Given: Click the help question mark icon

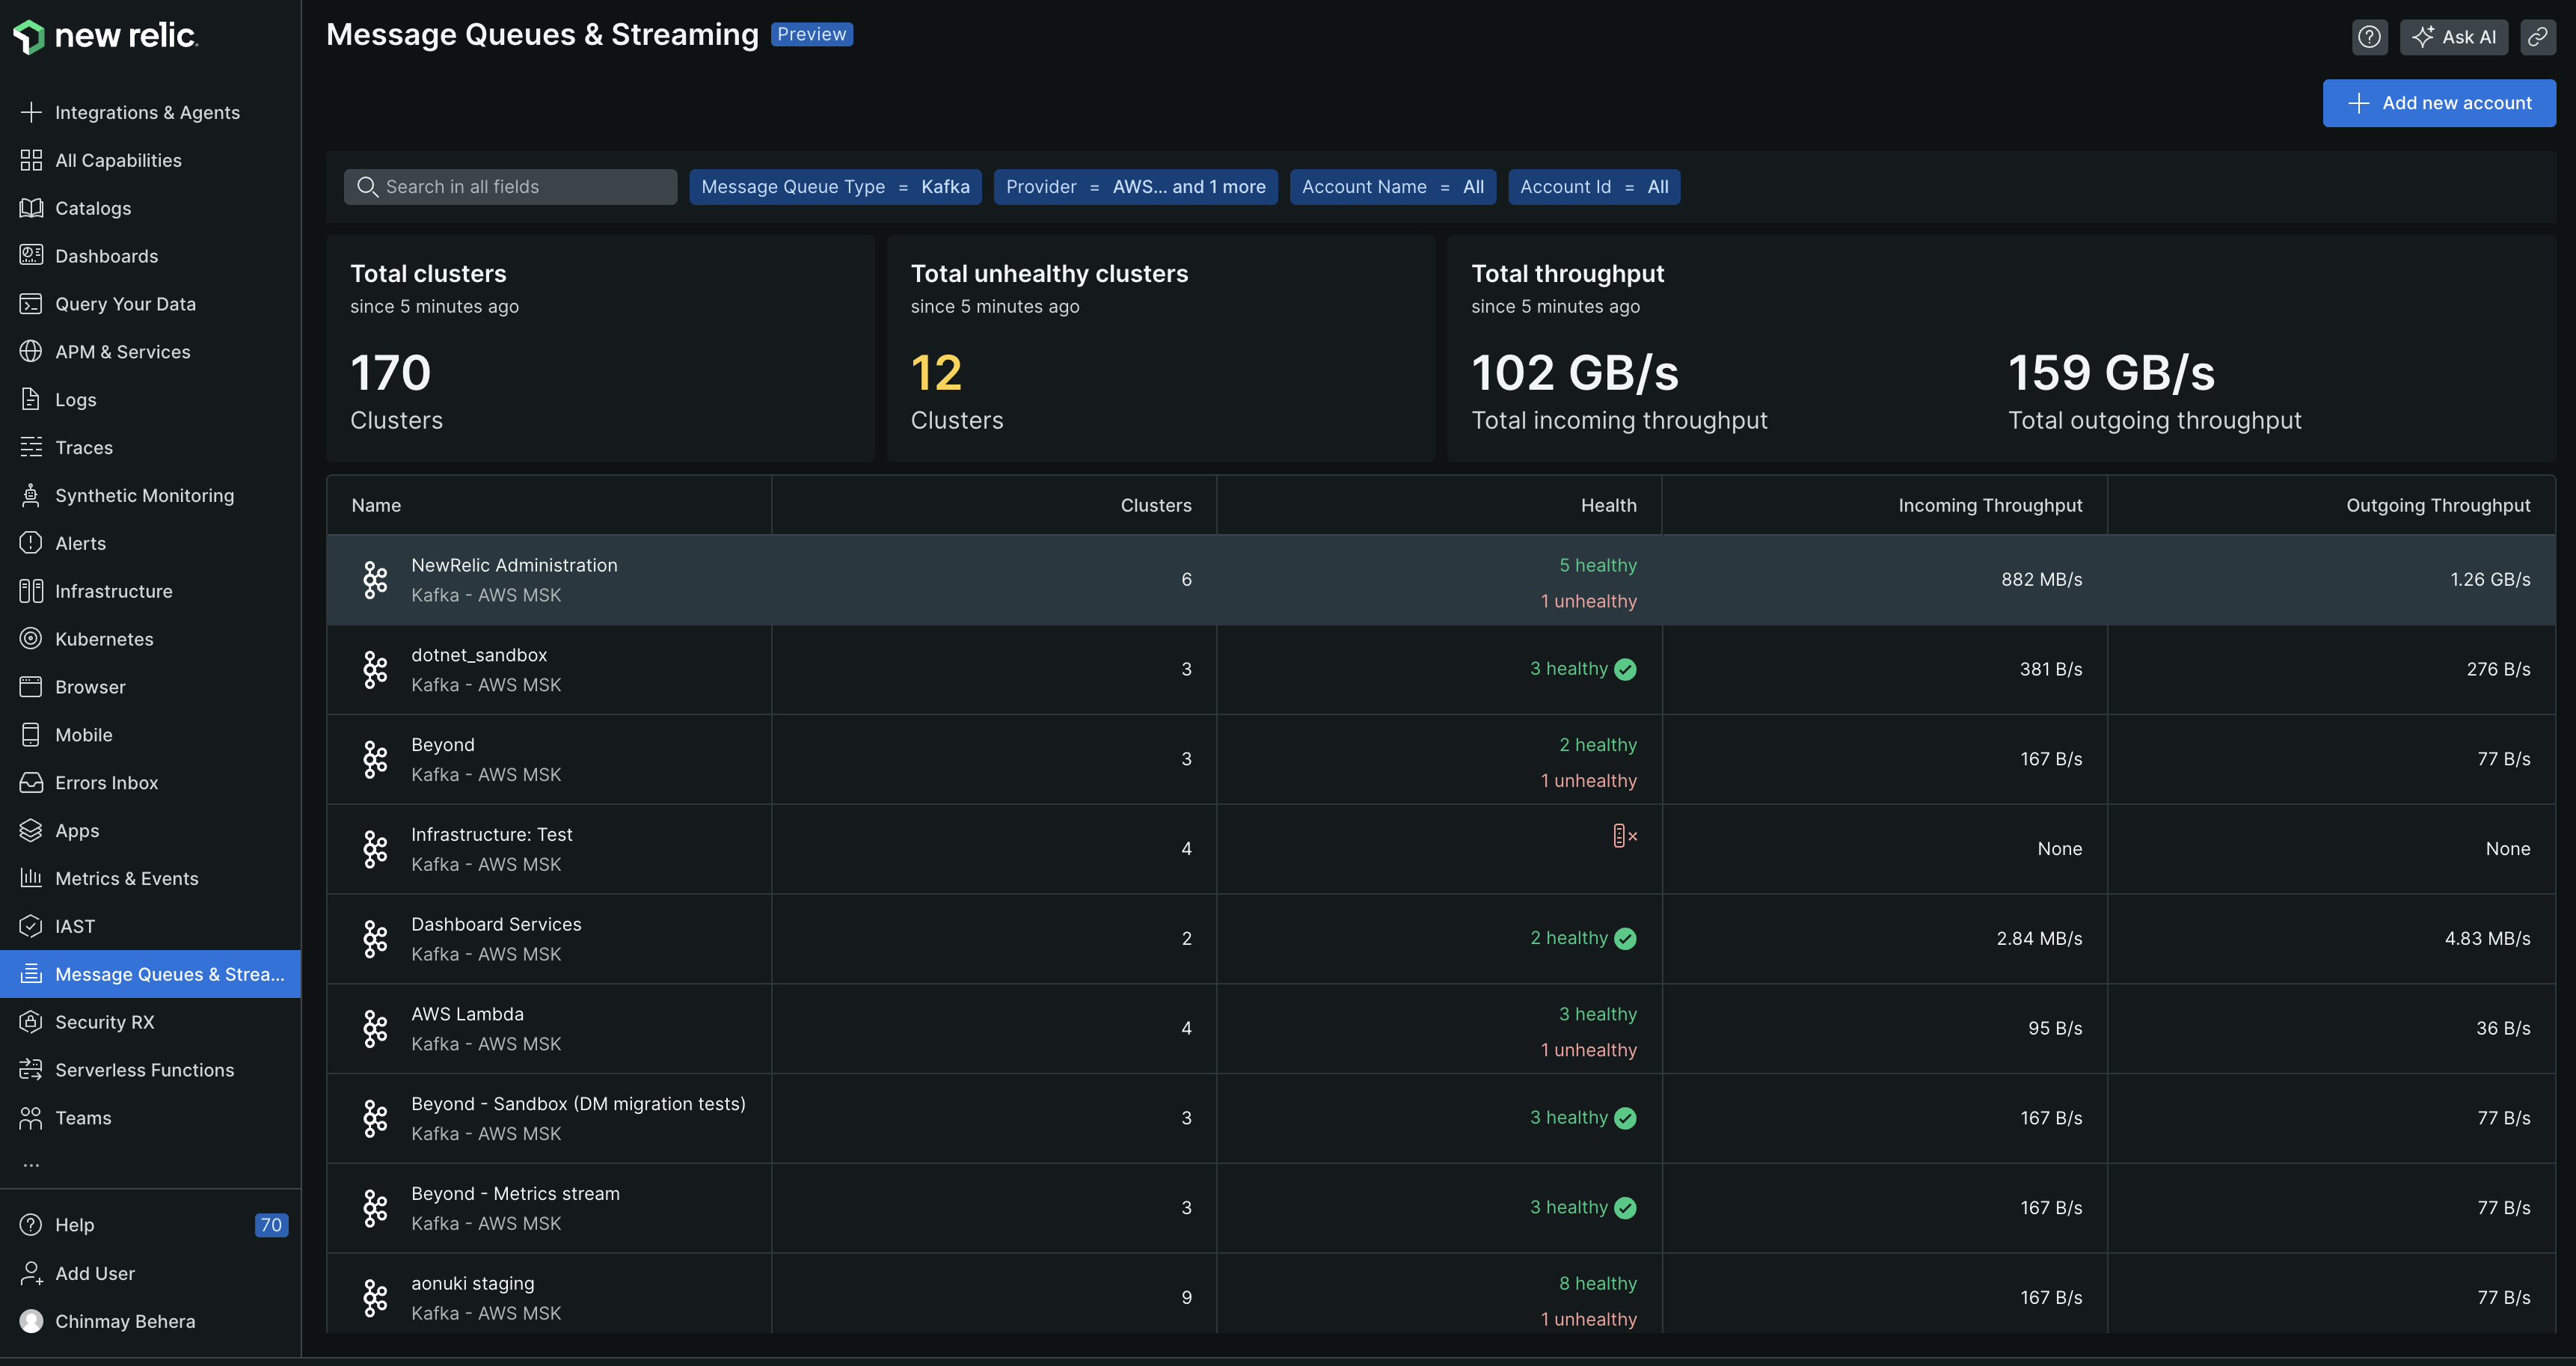Looking at the screenshot, I should pos(2369,37).
